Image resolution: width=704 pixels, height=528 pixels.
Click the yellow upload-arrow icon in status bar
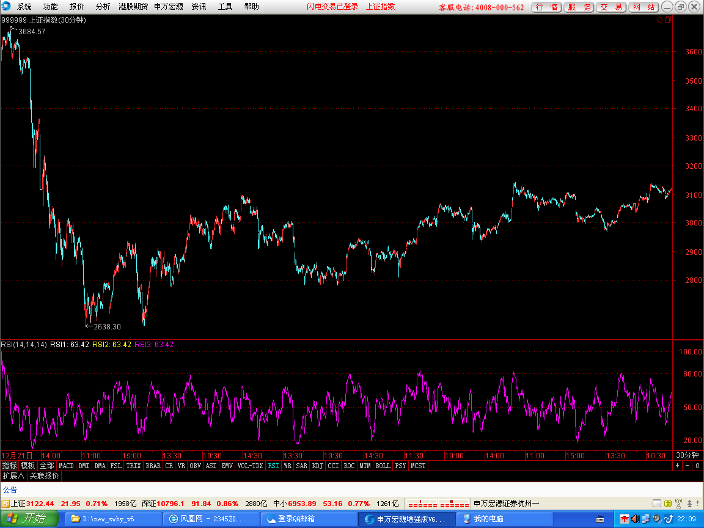667,504
